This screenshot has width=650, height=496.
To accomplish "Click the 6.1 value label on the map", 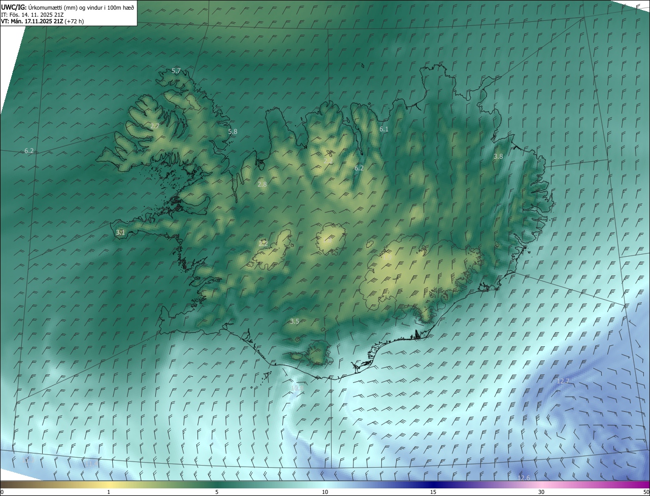I will [384, 129].
